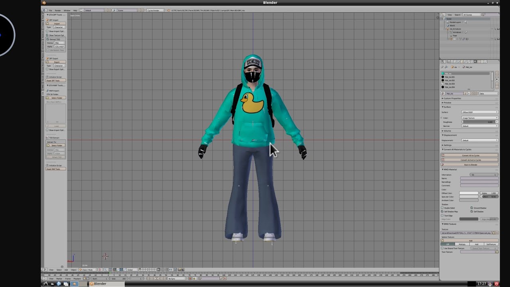510x287 pixels.
Task: Select GTA SA folder button
Action: [56, 98]
